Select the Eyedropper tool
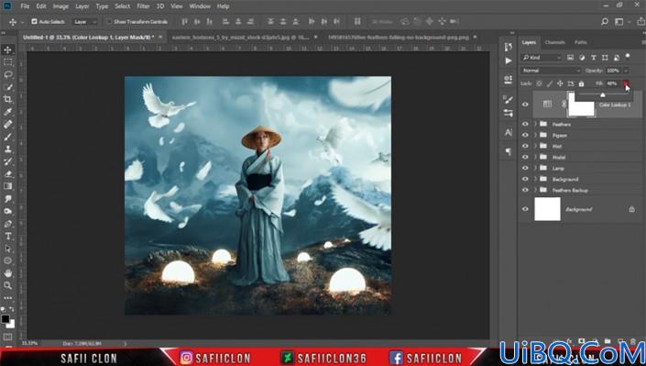 pyautogui.click(x=8, y=112)
